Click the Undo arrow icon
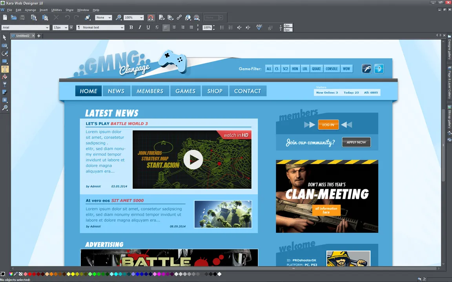The width and height of the screenshot is (452, 282). click(67, 18)
